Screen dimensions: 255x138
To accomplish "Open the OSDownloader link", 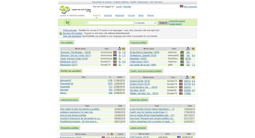I will (70, 30).
